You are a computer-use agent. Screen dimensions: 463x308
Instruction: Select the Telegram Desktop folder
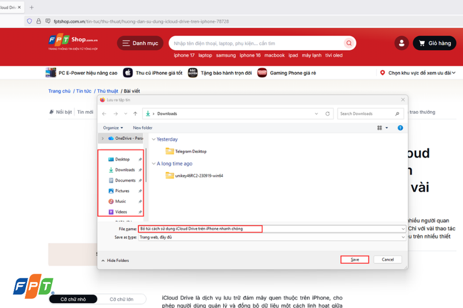(x=186, y=151)
